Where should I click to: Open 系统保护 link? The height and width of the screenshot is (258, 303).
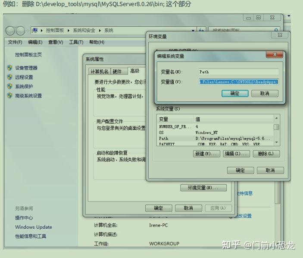24,86
